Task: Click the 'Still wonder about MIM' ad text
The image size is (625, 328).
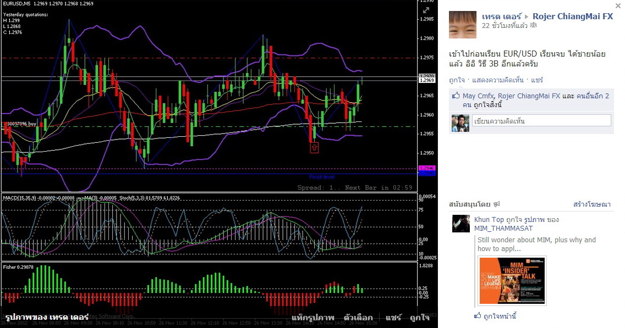Action: pyautogui.click(x=536, y=244)
